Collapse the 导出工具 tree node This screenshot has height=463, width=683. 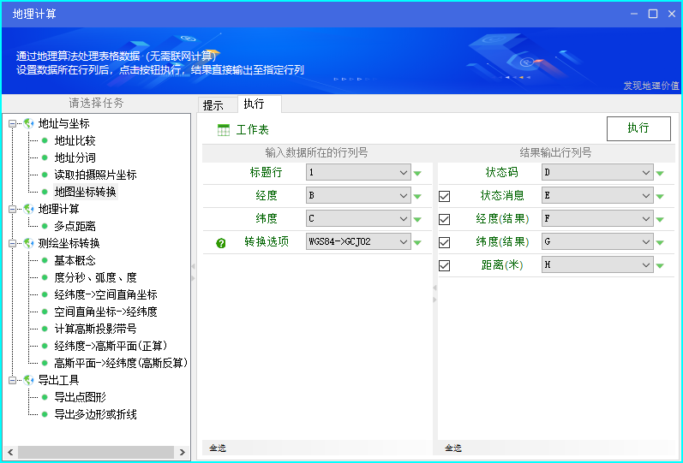[x=13, y=380]
